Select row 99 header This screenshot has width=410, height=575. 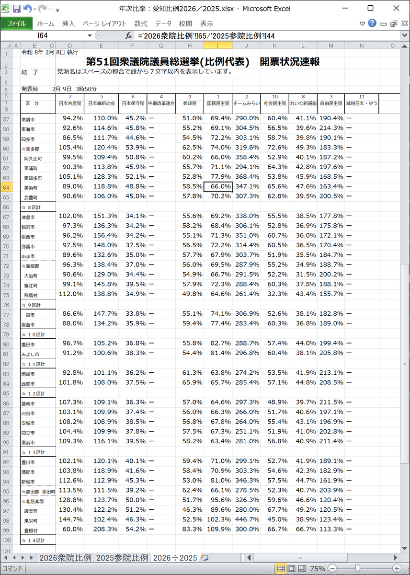(5, 530)
